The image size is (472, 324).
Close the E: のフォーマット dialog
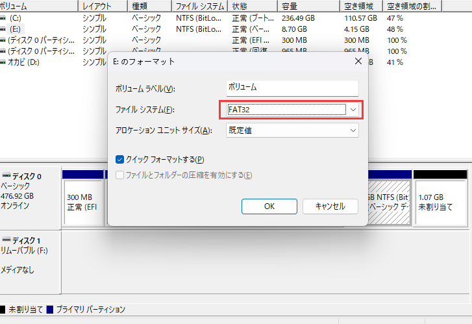[358, 62]
